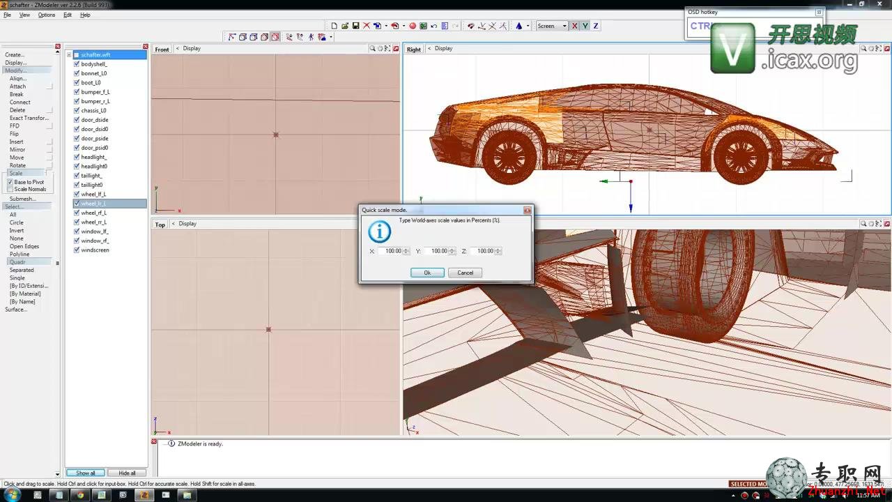Uncheck Base to Pivot option
The width and height of the screenshot is (892, 502).
click(x=10, y=182)
